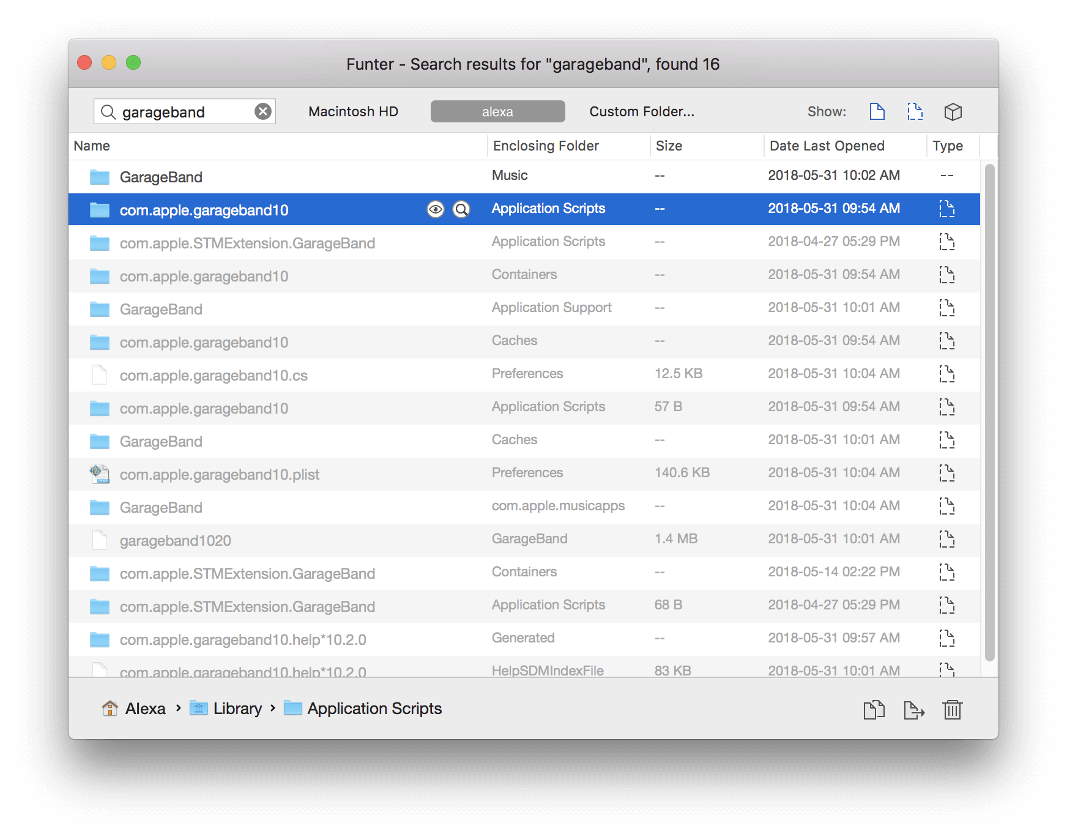Clear the garageband search field
The height and width of the screenshot is (837, 1067).
(263, 111)
